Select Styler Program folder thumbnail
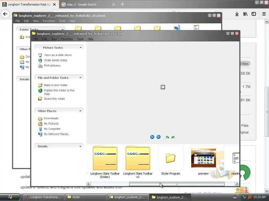The width and height of the screenshot is (269, 201). tap(170, 158)
